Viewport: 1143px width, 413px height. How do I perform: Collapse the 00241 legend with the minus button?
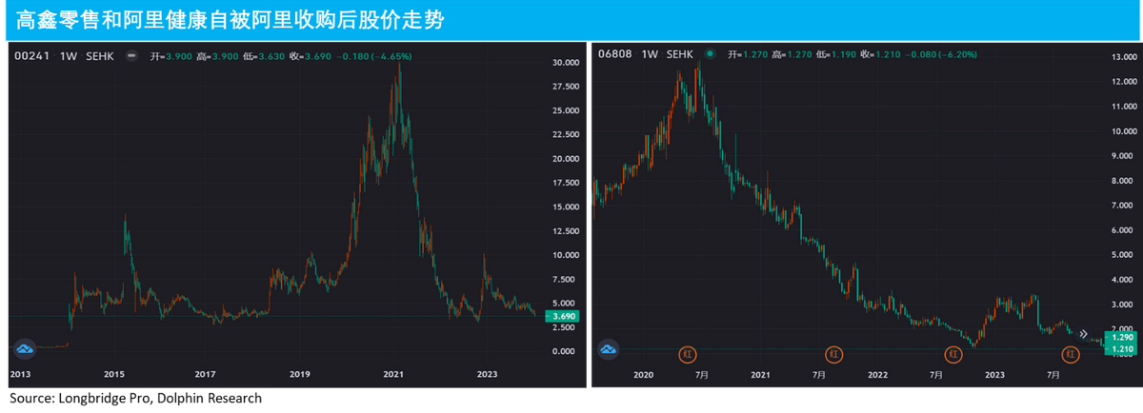coord(131,56)
